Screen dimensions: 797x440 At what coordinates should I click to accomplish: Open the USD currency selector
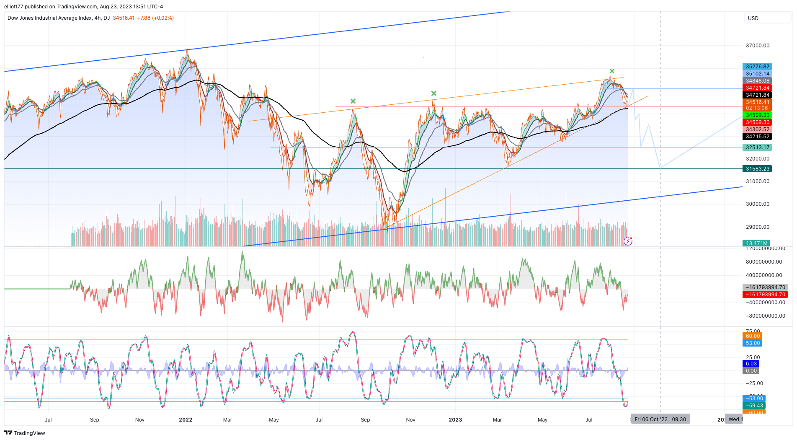click(767, 18)
